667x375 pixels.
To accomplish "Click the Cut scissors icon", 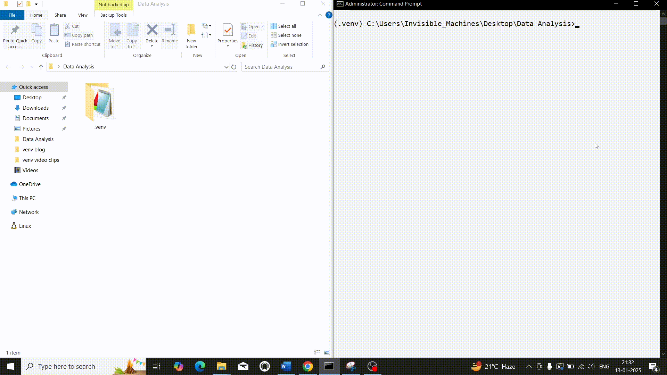I will coord(67,26).
